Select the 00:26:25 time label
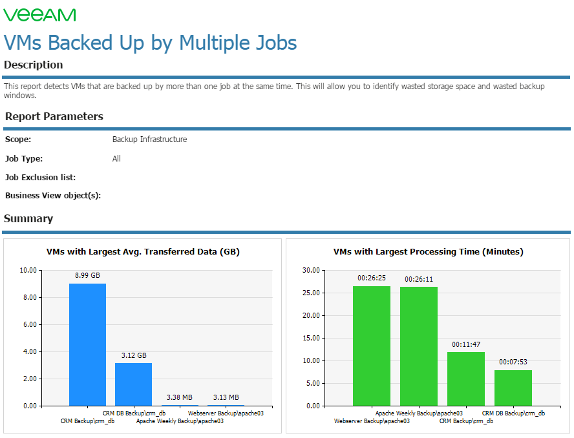Screen dimensions: 574x438 click(372, 278)
